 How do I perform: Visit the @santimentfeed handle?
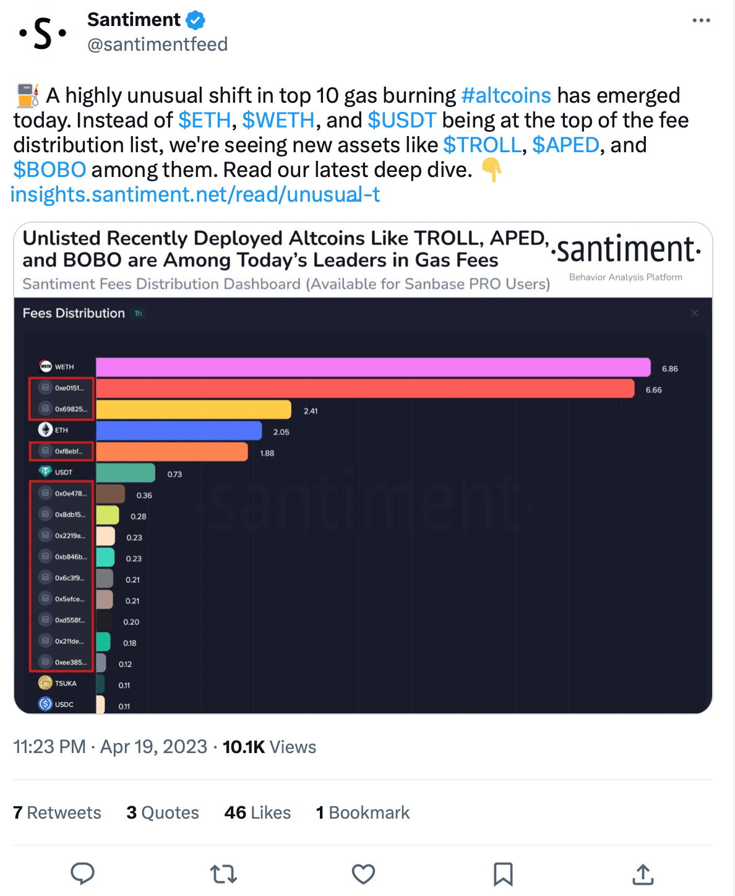[157, 45]
